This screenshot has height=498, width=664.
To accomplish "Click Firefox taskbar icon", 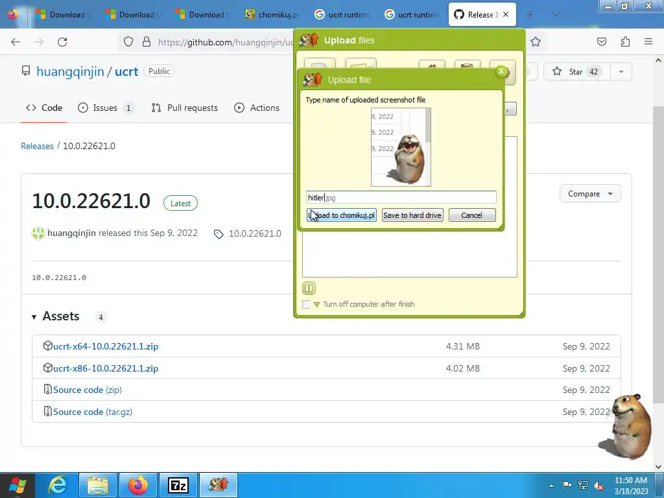I will 138,486.
